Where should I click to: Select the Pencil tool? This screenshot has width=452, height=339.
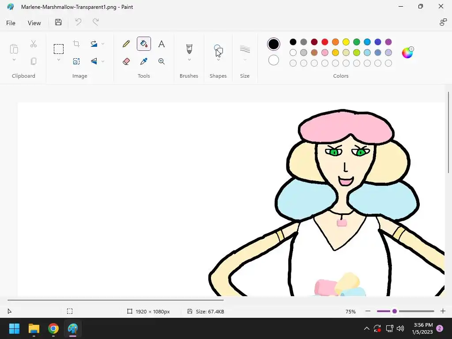[126, 44]
